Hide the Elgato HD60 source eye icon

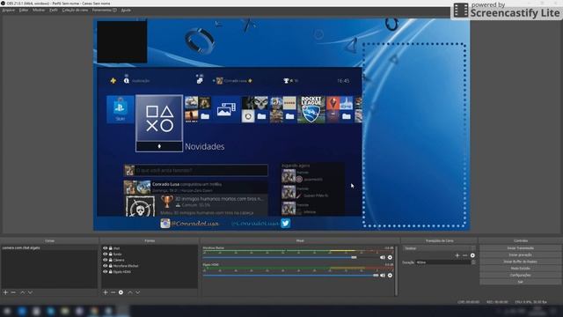(106, 272)
